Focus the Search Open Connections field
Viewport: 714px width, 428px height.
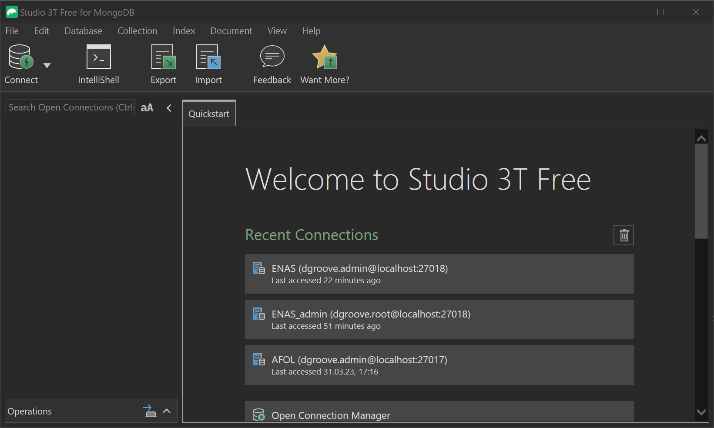click(x=70, y=107)
